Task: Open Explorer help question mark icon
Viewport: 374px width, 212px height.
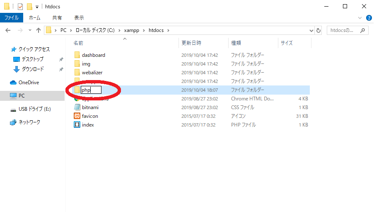Action: [369, 18]
